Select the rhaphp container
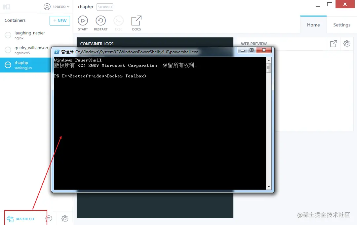Image resolution: width=357 pixels, height=225 pixels. [x=25, y=65]
